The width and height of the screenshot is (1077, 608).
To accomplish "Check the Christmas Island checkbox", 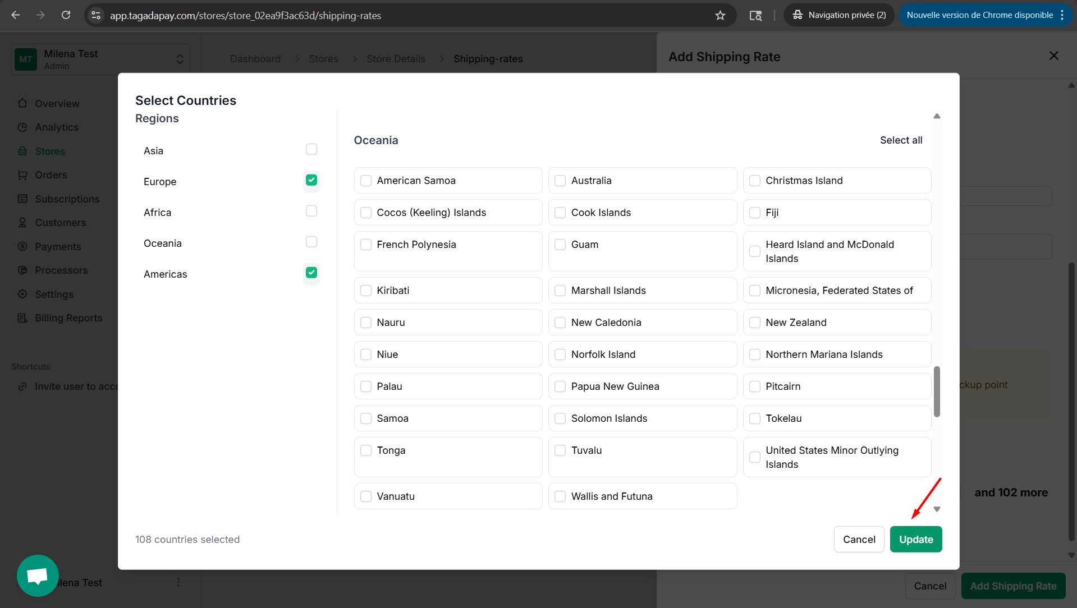I will tap(755, 181).
